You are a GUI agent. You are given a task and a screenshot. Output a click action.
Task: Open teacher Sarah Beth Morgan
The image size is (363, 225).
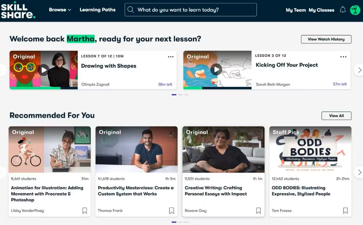273,84
